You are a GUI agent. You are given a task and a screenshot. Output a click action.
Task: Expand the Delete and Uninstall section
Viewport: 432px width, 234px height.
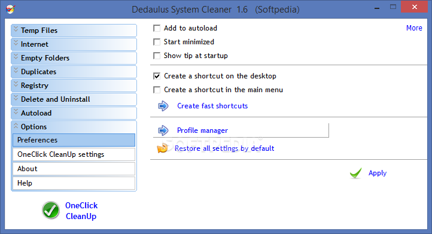click(74, 99)
